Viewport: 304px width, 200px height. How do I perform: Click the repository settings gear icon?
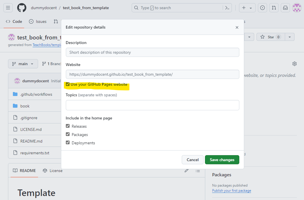click(294, 64)
